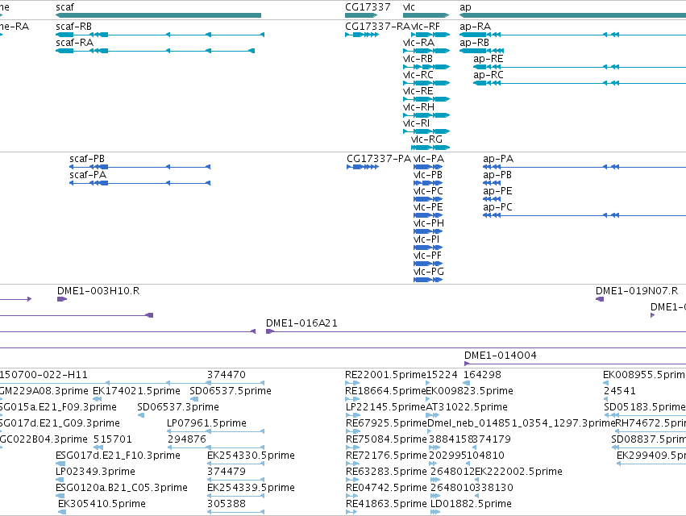Image resolution: width=686 pixels, height=516 pixels.
Task: Click EST label 305388
Action: pyautogui.click(x=227, y=504)
